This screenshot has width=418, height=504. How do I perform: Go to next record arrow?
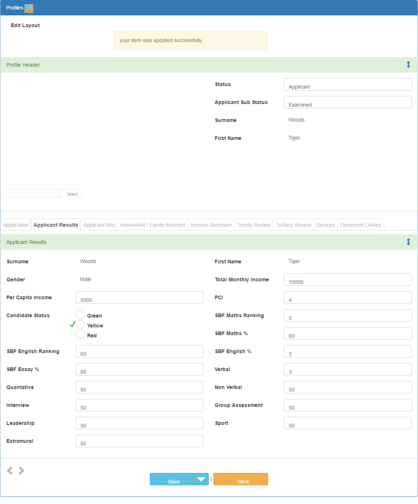tap(22, 471)
